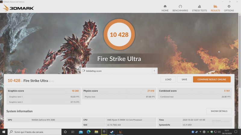Image resolution: width=241 pixels, height=135 pixels.
Task: Click the Physics test row
Action: click(x=119, y=97)
